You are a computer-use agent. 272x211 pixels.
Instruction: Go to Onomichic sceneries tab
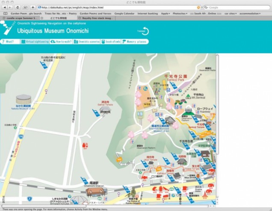[x=87, y=42]
